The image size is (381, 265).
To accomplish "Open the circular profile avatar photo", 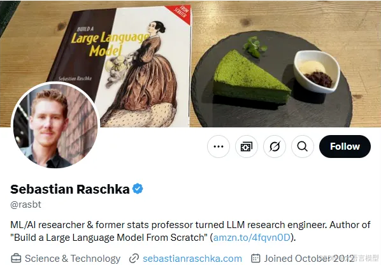I will pos(55,125).
